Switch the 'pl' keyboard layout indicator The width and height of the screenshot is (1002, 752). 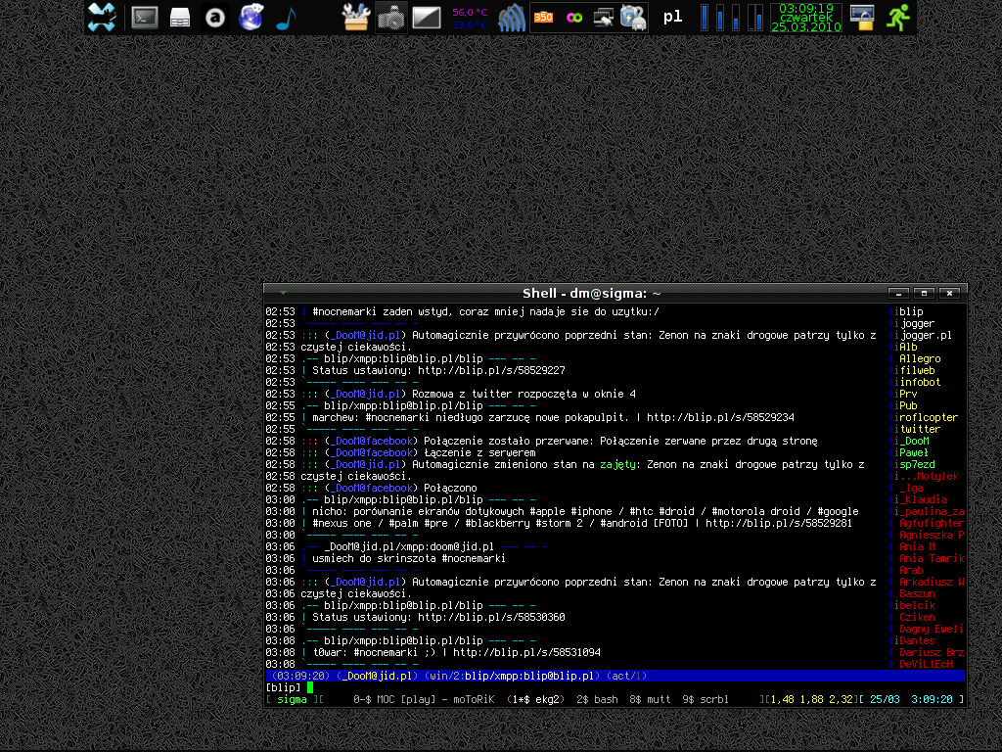672,17
